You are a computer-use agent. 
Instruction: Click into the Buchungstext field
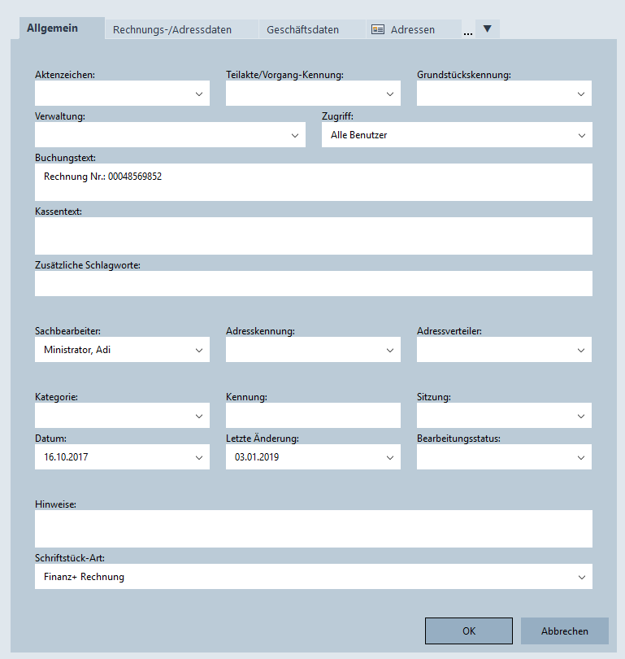[x=314, y=182]
